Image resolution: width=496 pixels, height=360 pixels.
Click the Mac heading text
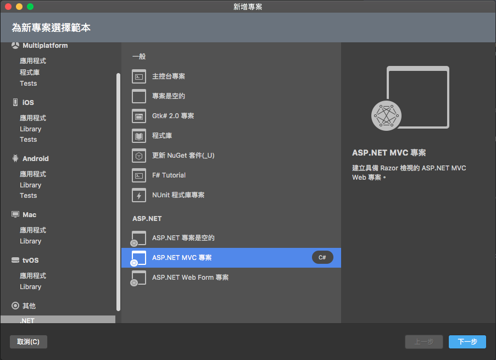tap(30, 215)
